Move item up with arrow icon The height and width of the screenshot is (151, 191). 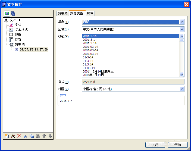click(x=44, y=136)
